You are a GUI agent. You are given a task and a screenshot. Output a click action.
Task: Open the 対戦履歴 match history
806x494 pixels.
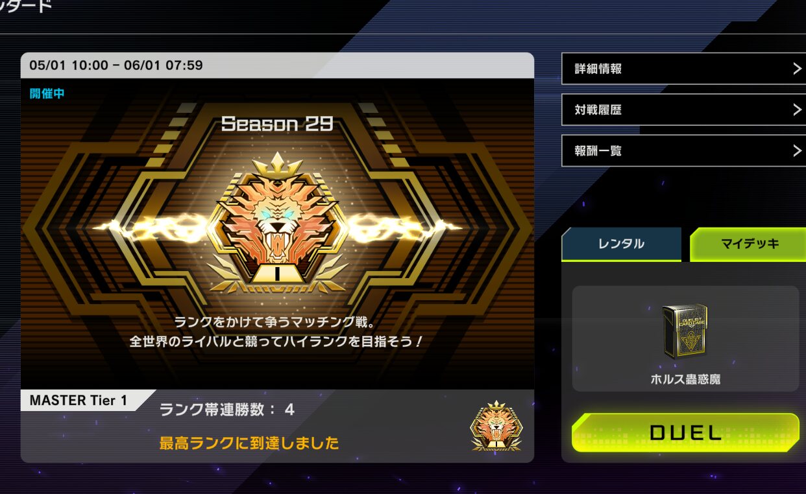coord(683,110)
